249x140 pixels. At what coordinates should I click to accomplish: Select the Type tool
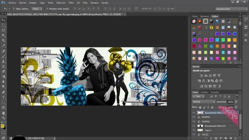click(x=4, y=97)
